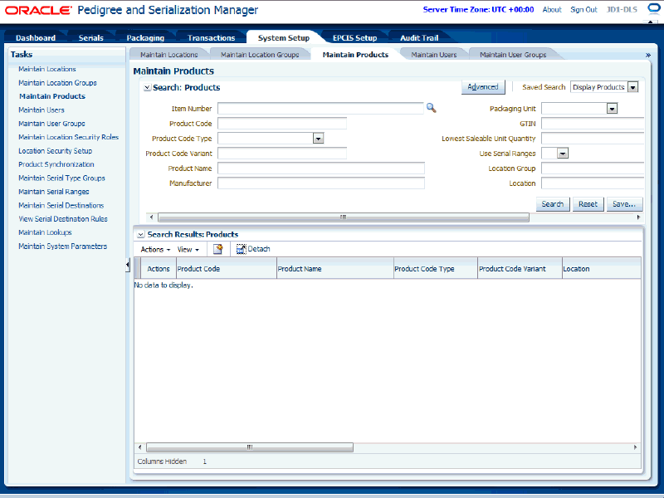Select the System Setup tab

click(x=284, y=37)
